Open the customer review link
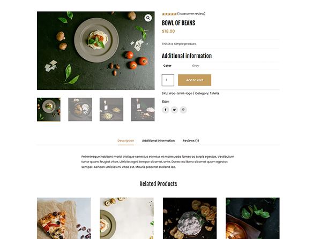 click(x=191, y=14)
